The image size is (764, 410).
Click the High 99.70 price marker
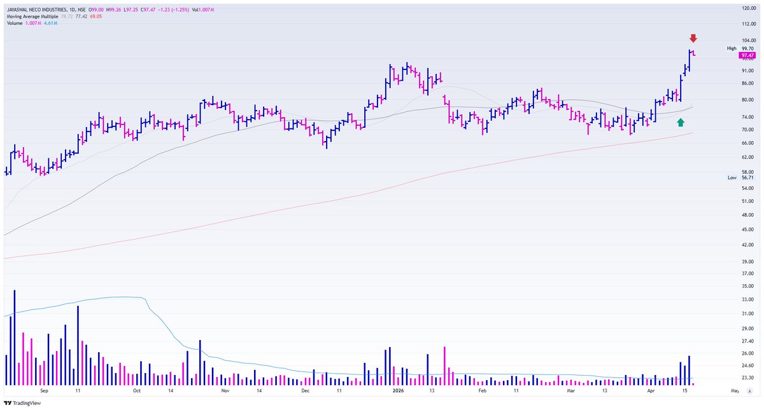[x=740, y=48]
